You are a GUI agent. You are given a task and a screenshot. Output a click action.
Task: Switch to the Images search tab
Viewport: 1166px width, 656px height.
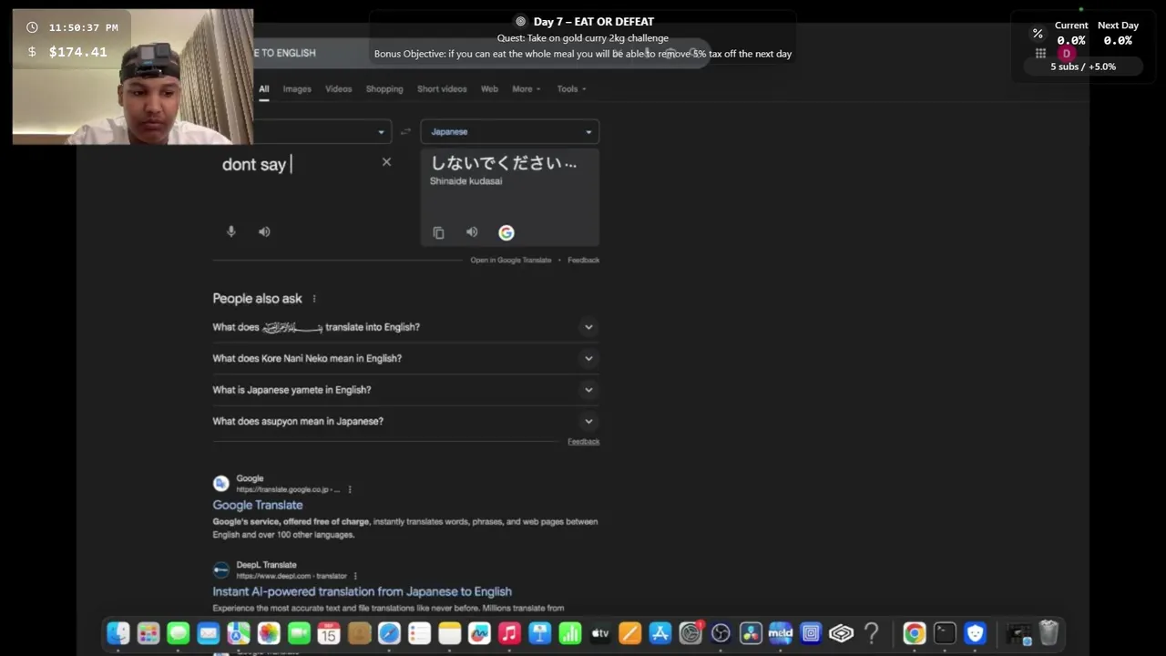point(297,89)
